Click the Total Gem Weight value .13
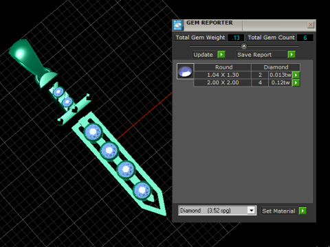Image resolution: width=330 pixels, height=247 pixels. coord(236,38)
